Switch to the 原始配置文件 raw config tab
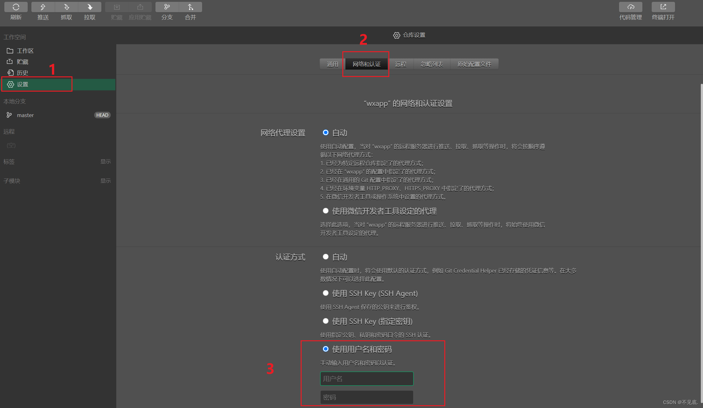The height and width of the screenshot is (408, 703). pos(474,64)
